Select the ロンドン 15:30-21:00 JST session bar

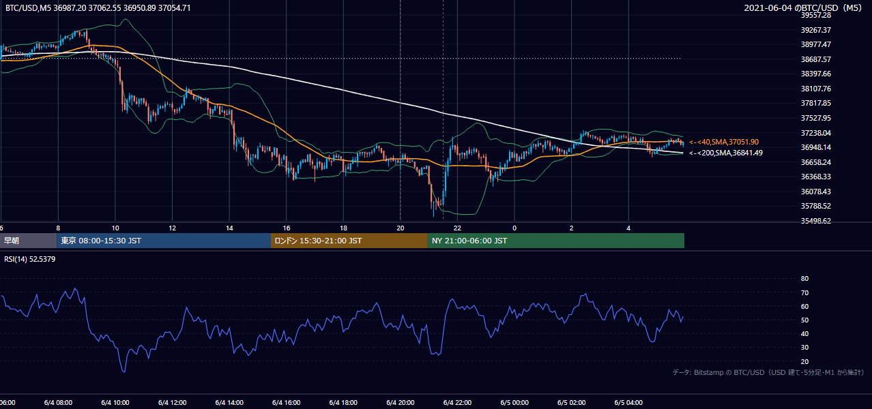coord(349,241)
